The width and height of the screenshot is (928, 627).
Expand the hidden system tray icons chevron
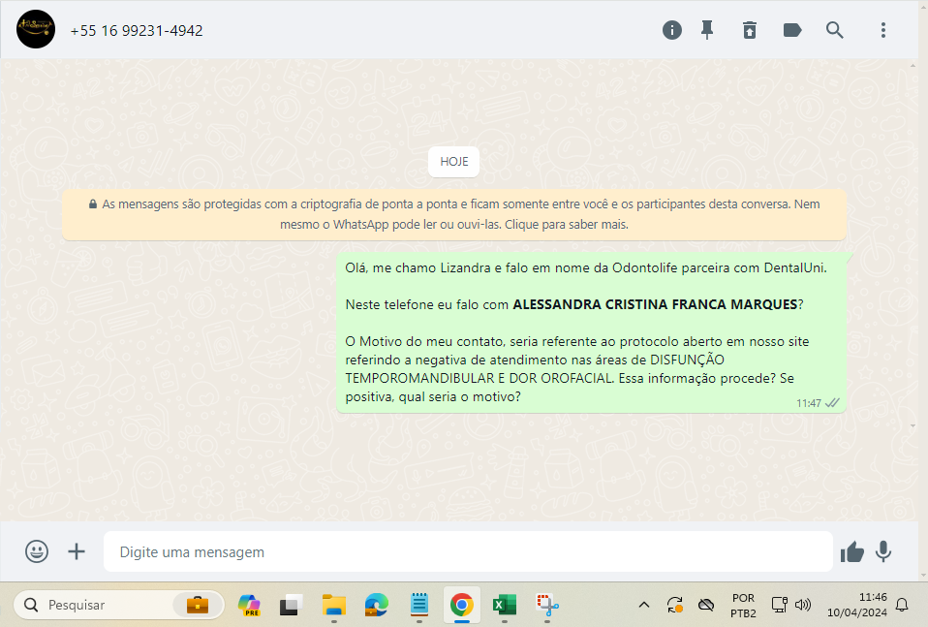[644, 605]
